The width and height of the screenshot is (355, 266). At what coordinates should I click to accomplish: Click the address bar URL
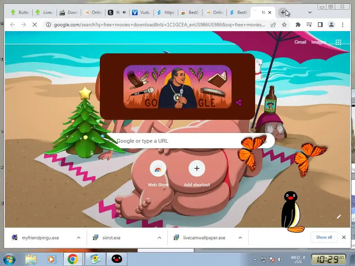coord(159,25)
